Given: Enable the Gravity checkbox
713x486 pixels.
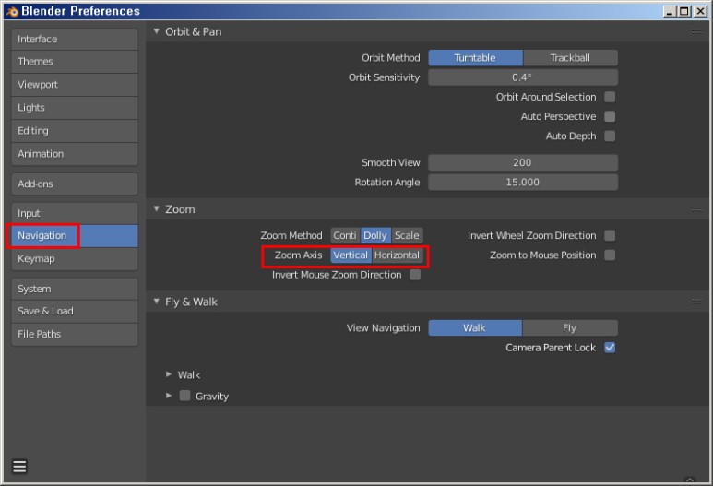Looking at the screenshot, I should pos(184,396).
